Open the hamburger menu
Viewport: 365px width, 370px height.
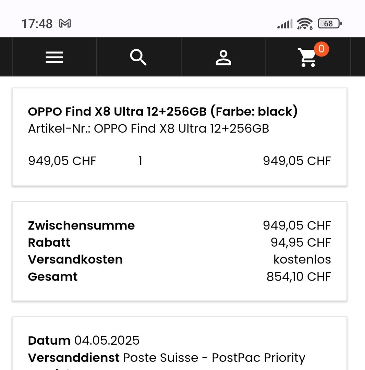[x=54, y=57]
